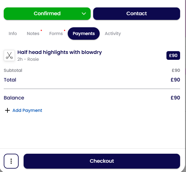
Task: Select the Payments tab
Action: [84, 33]
